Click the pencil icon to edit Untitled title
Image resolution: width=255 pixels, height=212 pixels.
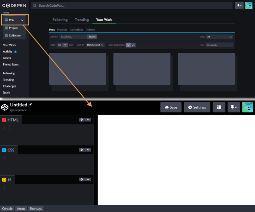coord(30,105)
